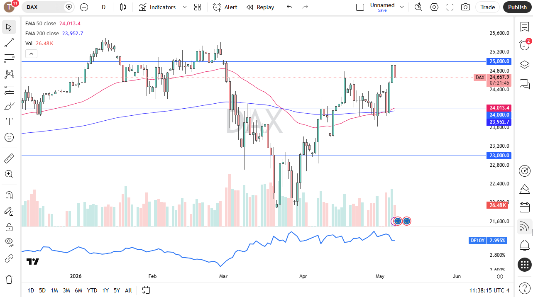Take a chart snapshot with camera icon

[466, 7]
